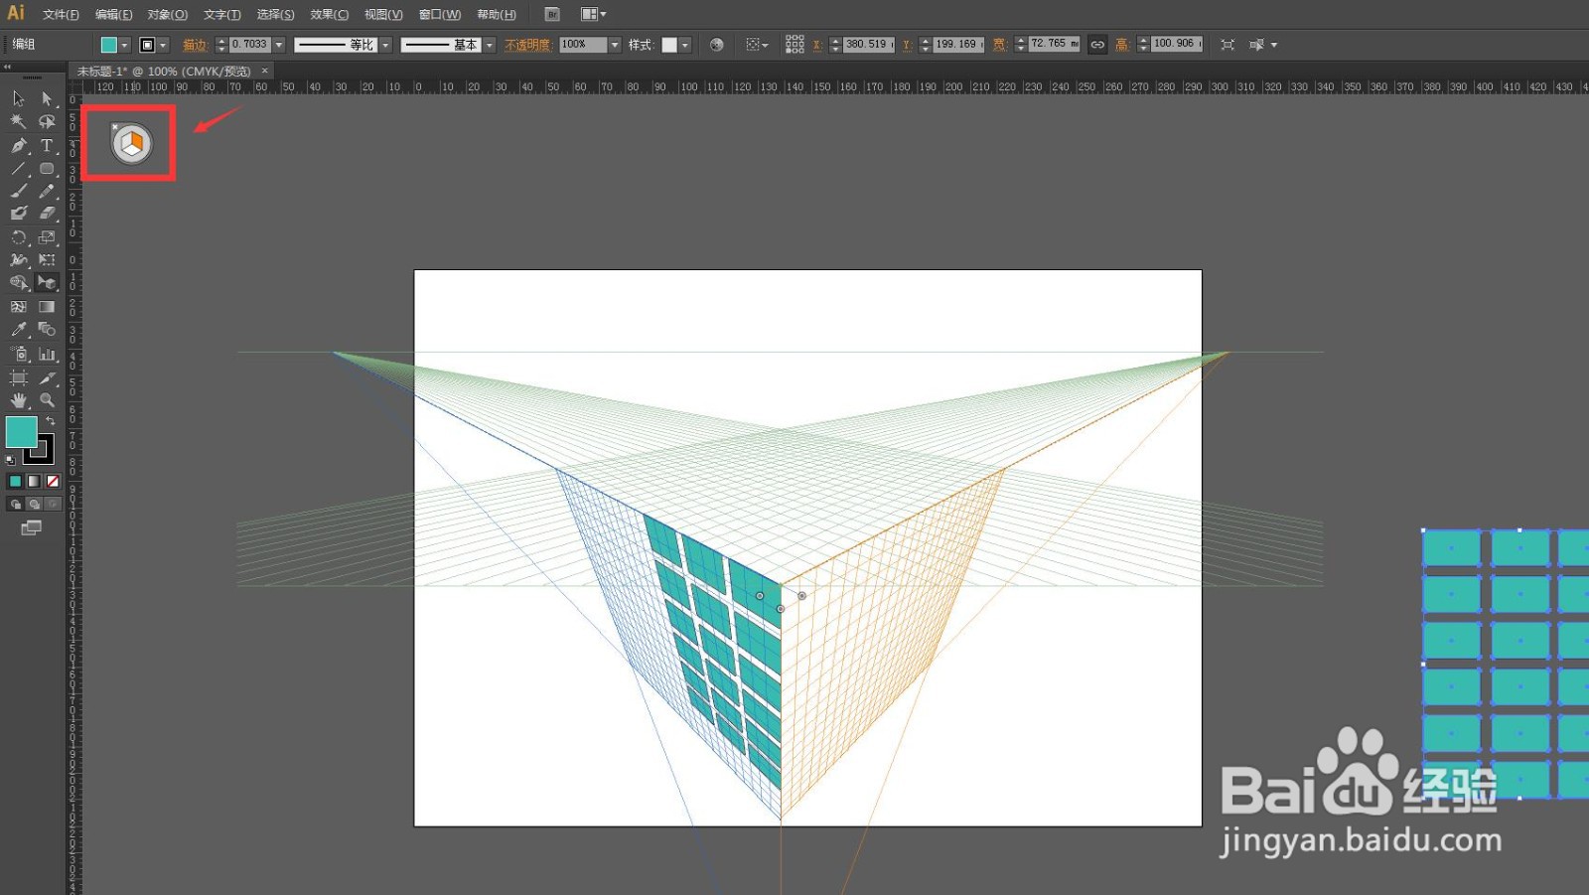This screenshot has height=895, width=1589.
Task: Select the Perspective Grid tool
Action: coord(47,283)
